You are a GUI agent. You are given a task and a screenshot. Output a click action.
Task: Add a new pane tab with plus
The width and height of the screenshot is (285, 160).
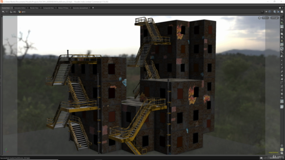(x=93, y=8)
